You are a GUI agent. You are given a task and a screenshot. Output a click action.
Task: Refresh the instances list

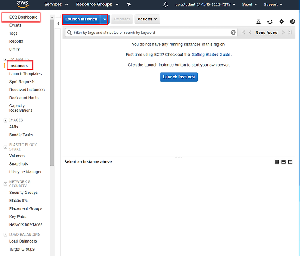coord(270,22)
